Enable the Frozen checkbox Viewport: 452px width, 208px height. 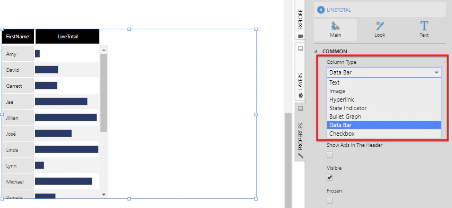click(x=330, y=200)
